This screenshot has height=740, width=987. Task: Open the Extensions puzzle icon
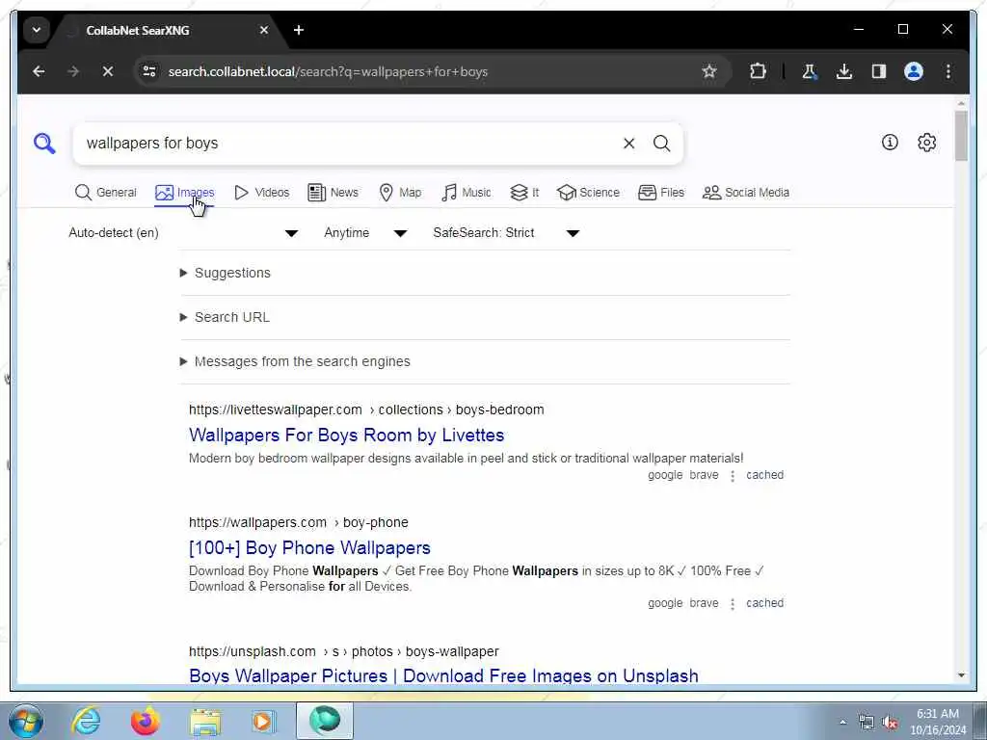[x=758, y=71]
